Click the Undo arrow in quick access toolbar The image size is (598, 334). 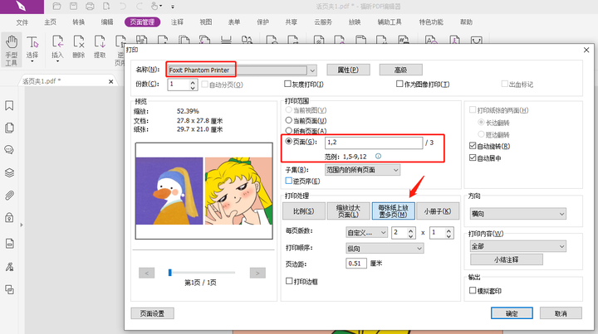(123, 6)
